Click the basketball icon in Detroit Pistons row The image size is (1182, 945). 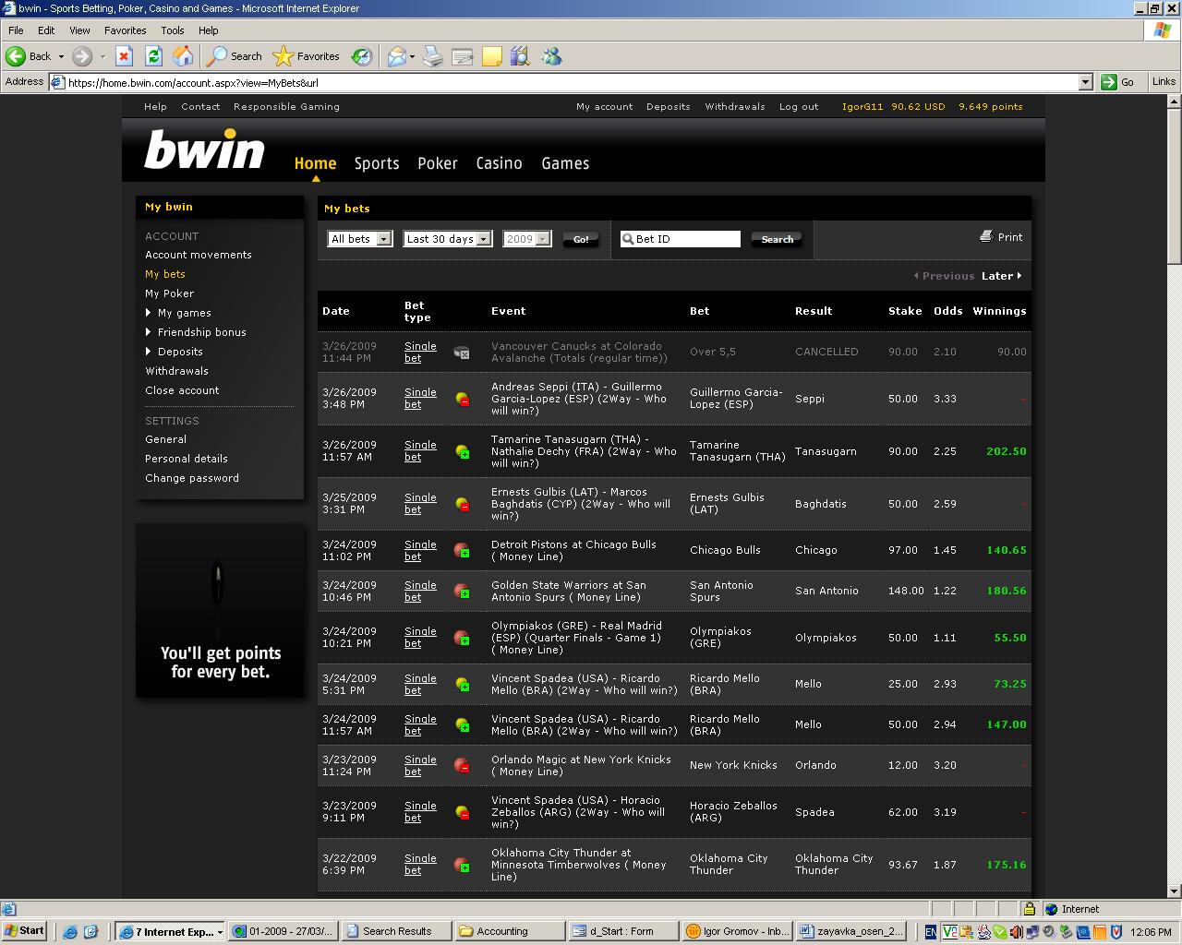(462, 550)
